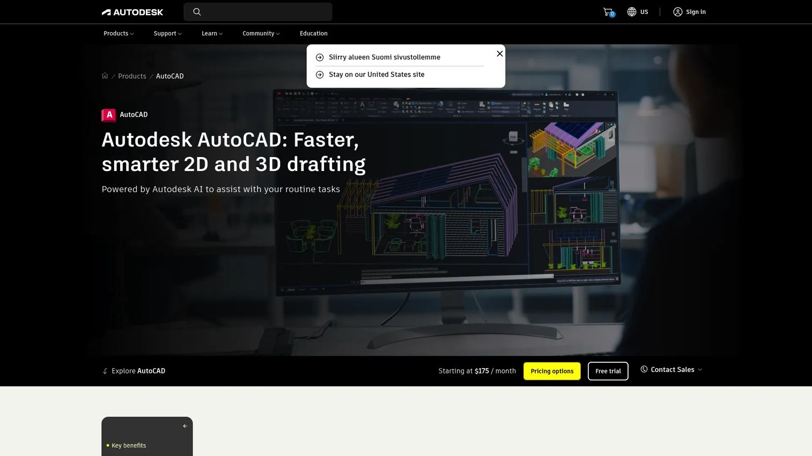The image size is (812, 456).
Task: Focus the search input field
Action: (258, 12)
